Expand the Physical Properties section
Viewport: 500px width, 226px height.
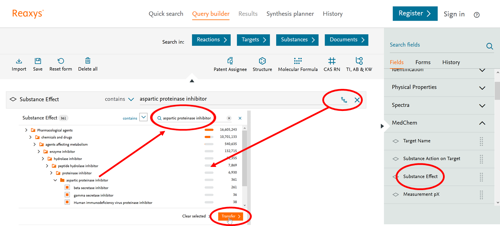[x=482, y=87]
